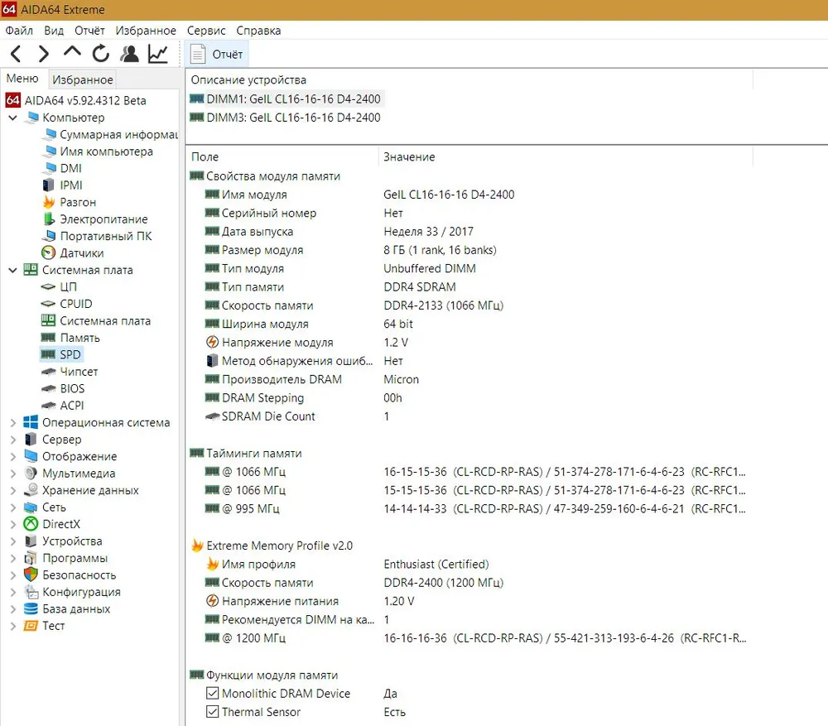Image resolution: width=828 pixels, height=726 pixels.
Task: Click the Отчёт report button
Action: tap(217, 55)
